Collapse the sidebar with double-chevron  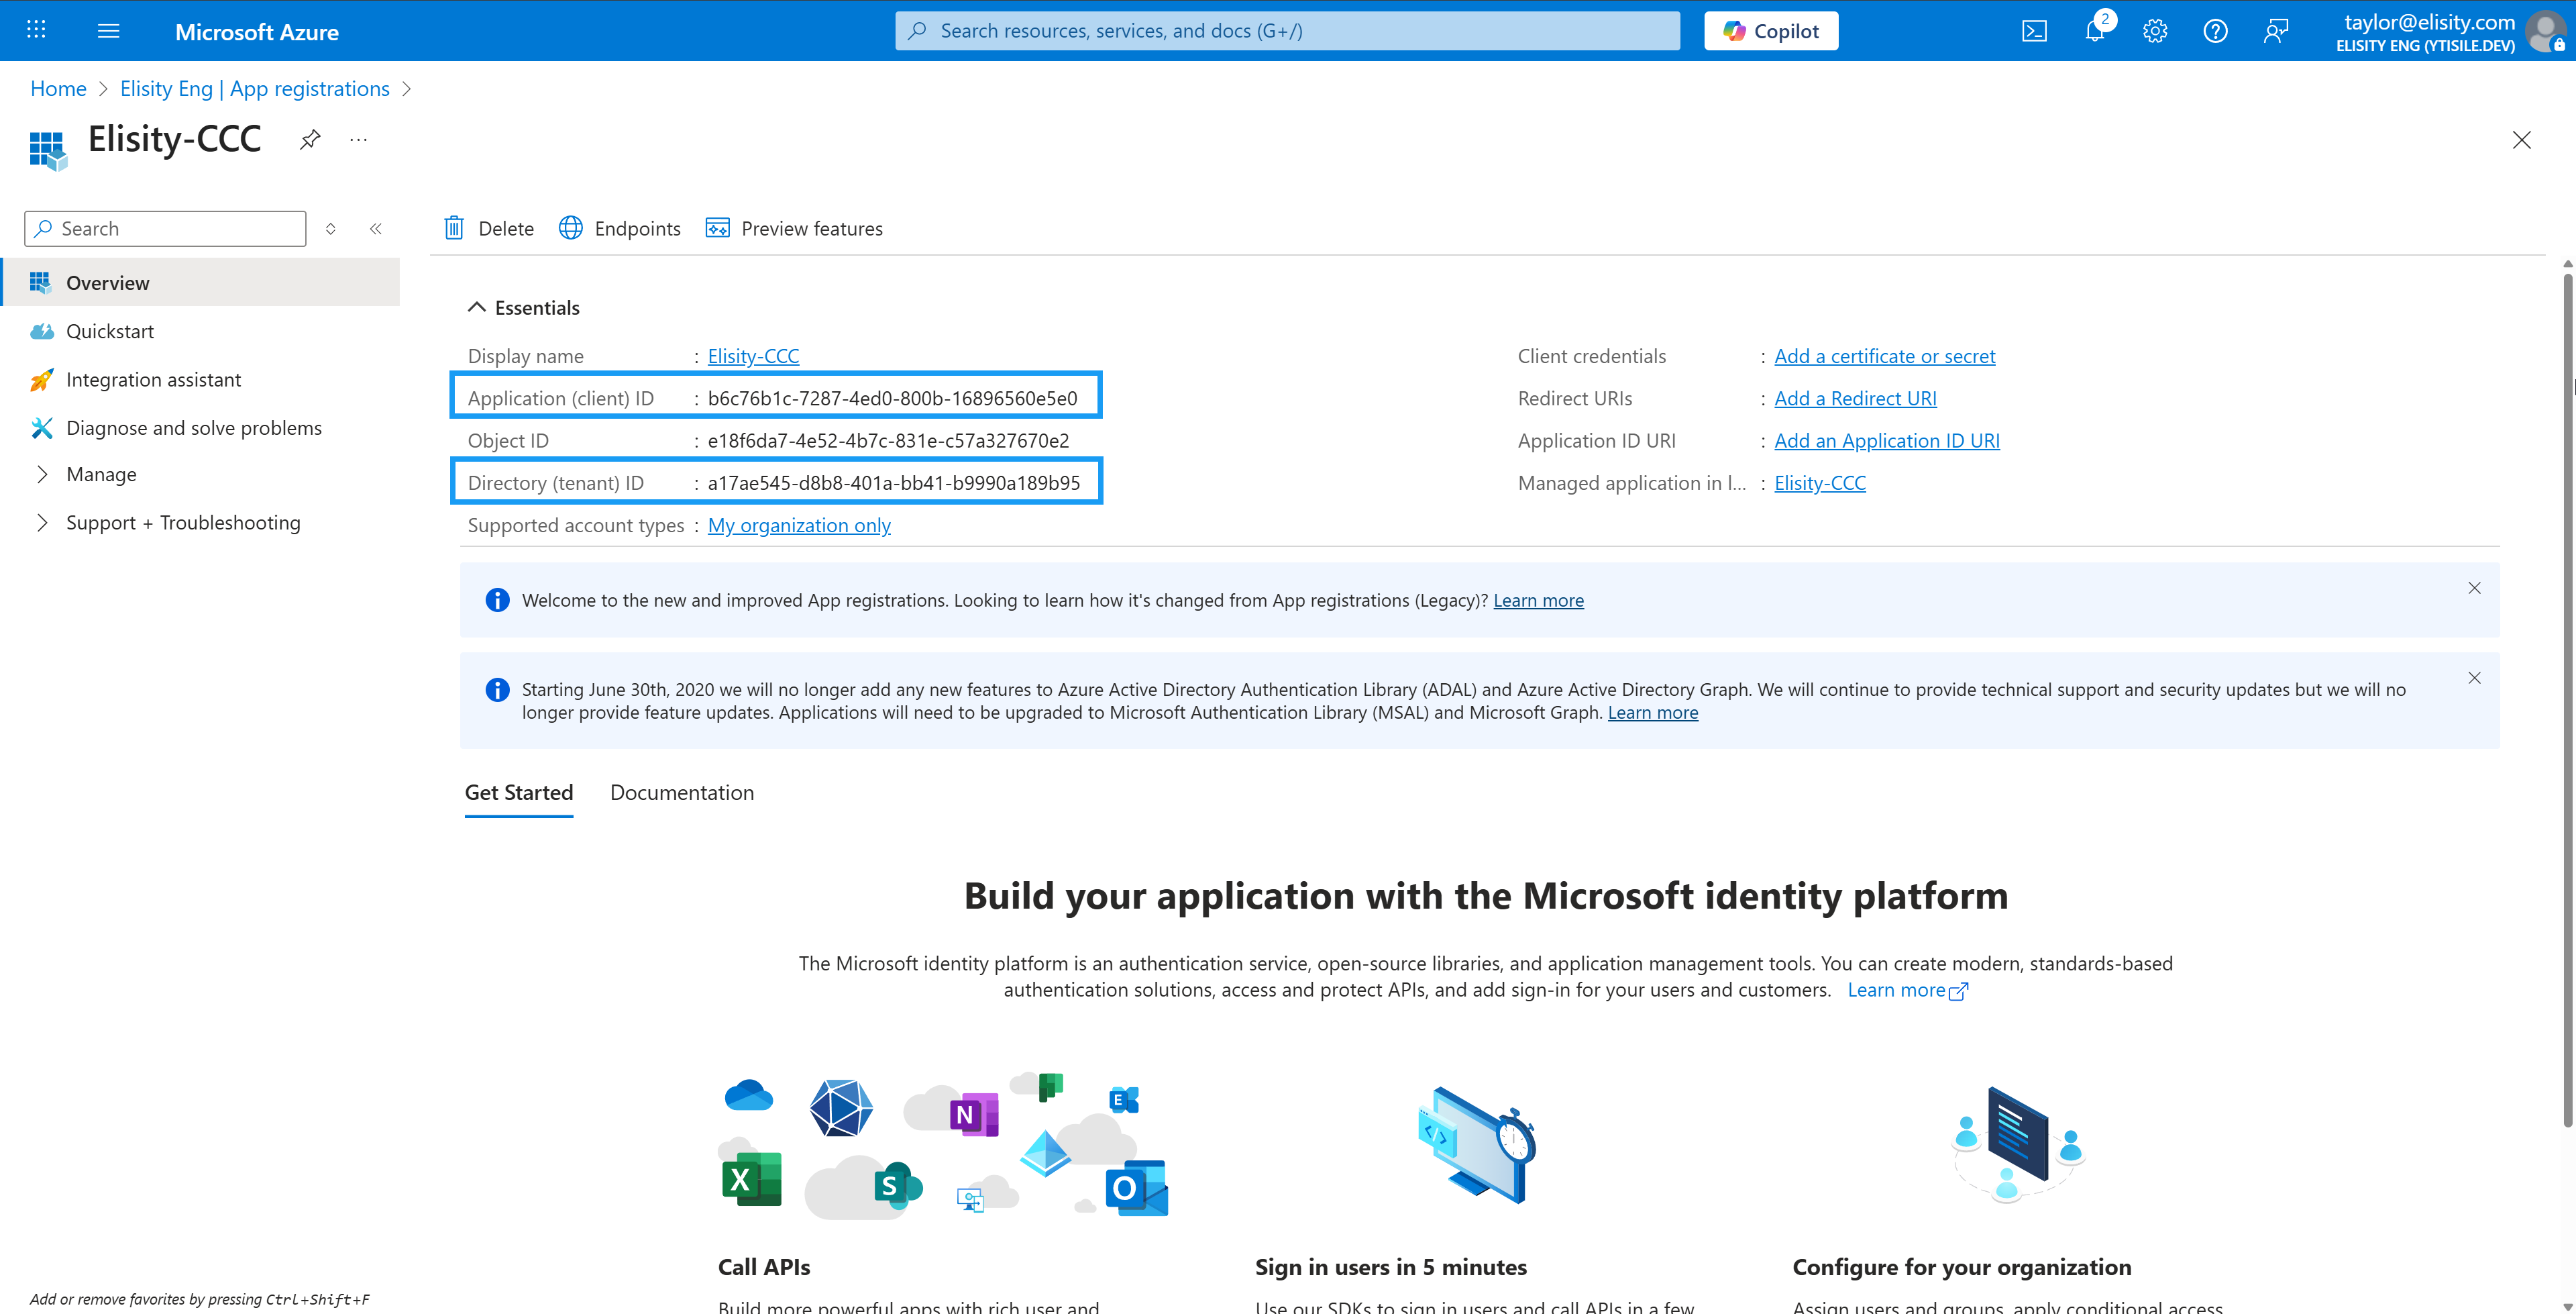click(376, 229)
